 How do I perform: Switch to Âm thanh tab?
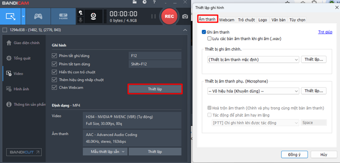pyautogui.click(x=207, y=19)
